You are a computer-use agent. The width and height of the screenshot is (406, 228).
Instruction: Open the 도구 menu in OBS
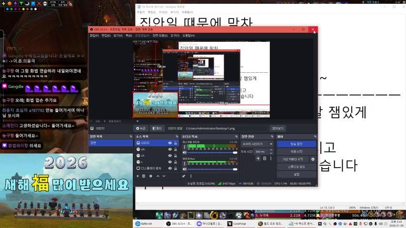point(175,35)
